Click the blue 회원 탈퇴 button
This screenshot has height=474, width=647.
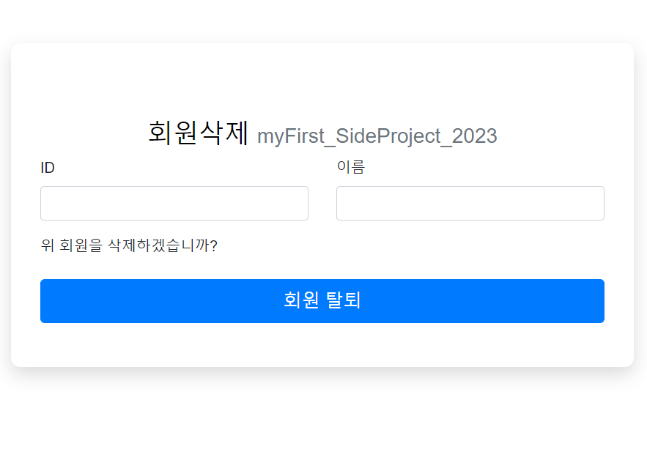click(x=322, y=300)
